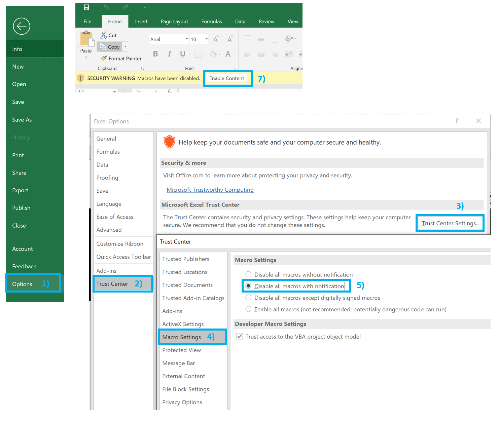Image resolution: width=498 pixels, height=423 pixels.
Task: Select Protected View category
Action: click(x=181, y=350)
